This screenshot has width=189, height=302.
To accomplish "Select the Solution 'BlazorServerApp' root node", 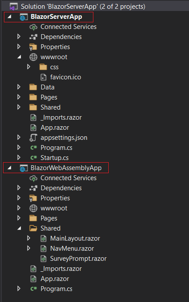I will tap(83, 7).
